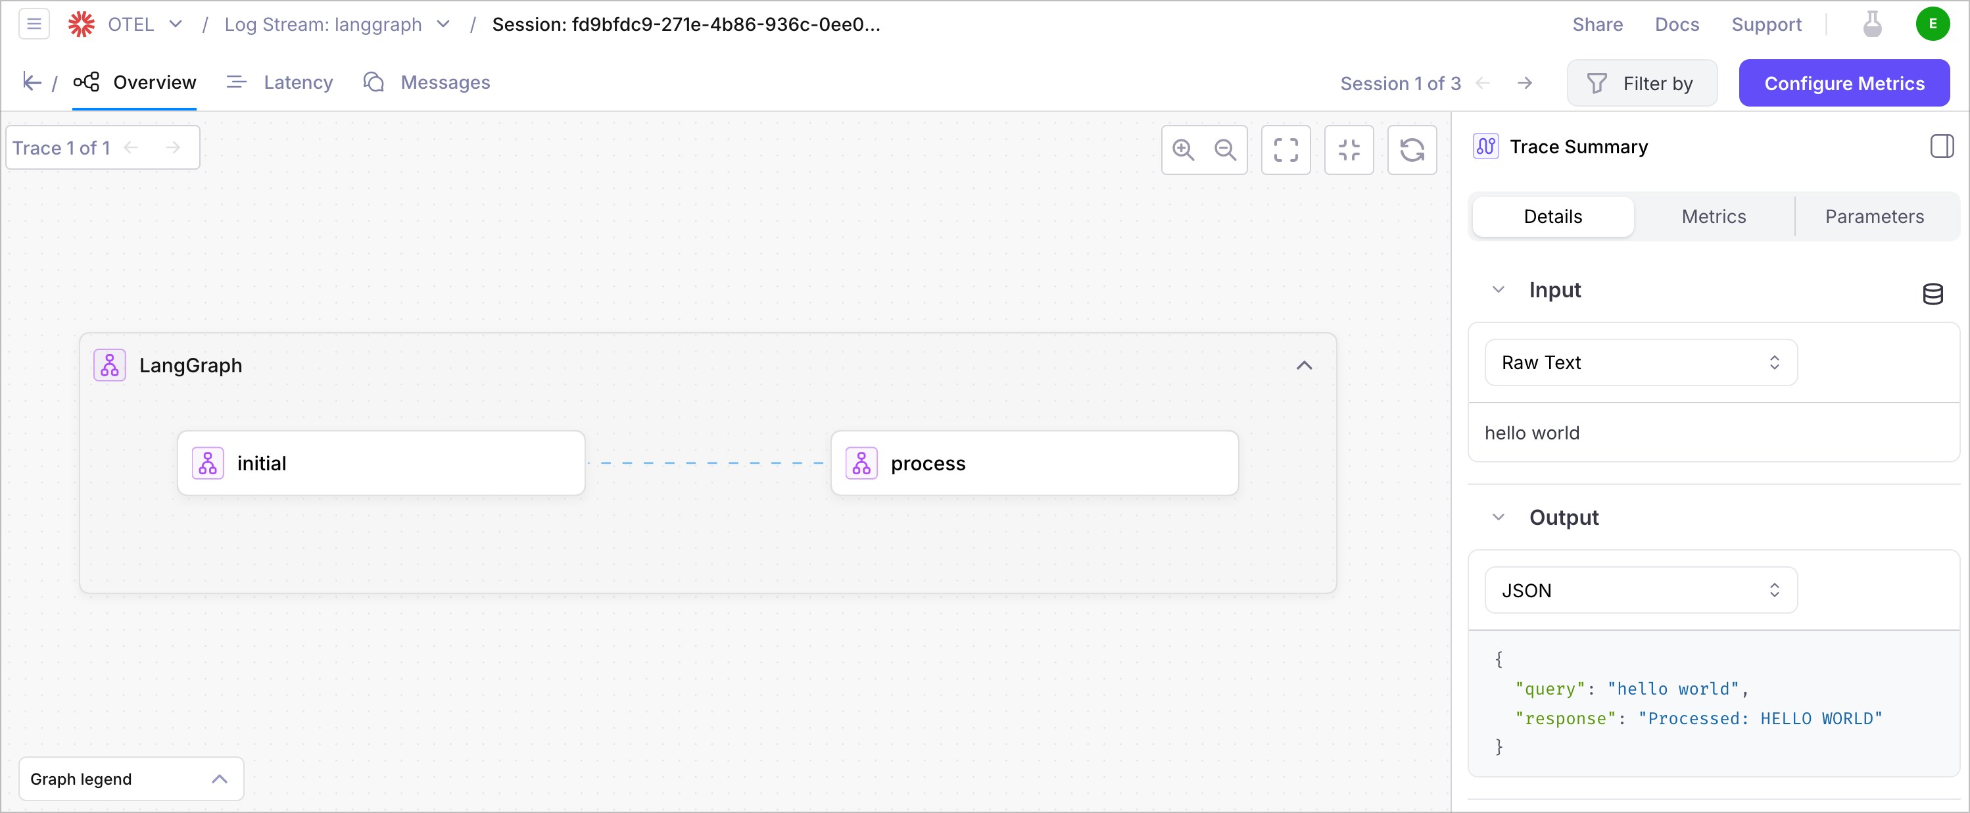Click the zoom in magnifier icon
The image size is (1970, 813).
click(x=1183, y=150)
